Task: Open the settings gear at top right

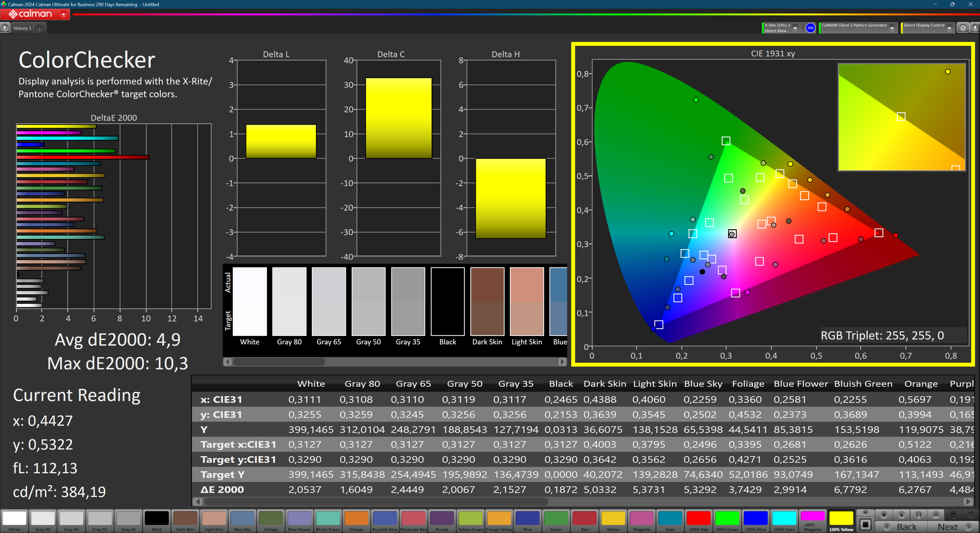Action: click(963, 28)
